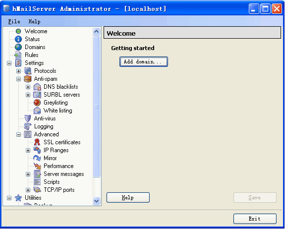
Task: Click the green Welcome node icon
Action: tap(18, 31)
